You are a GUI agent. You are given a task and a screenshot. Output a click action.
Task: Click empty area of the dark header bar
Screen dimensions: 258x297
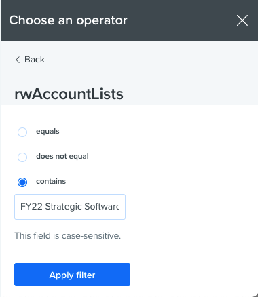(x=181, y=20)
